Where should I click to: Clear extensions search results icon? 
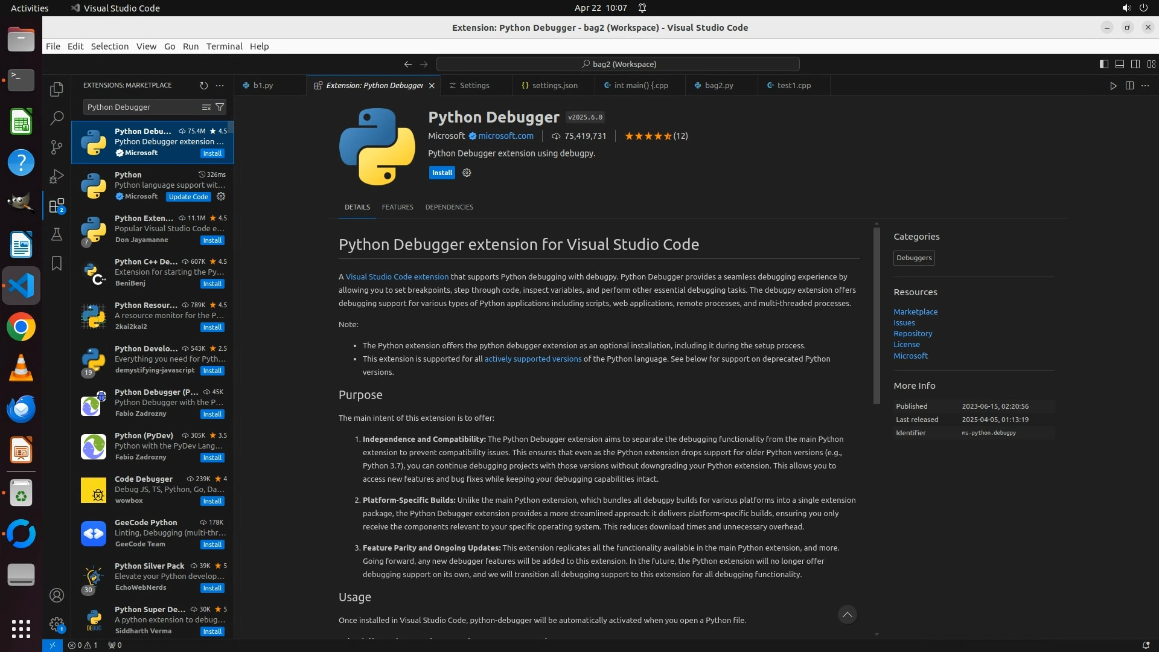pyautogui.click(x=206, y=107)
